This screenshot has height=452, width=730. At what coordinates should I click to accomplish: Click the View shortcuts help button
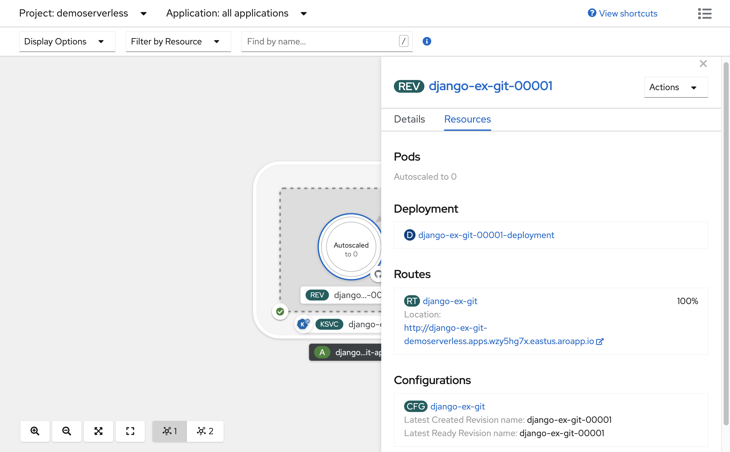(x=622, y=13)
